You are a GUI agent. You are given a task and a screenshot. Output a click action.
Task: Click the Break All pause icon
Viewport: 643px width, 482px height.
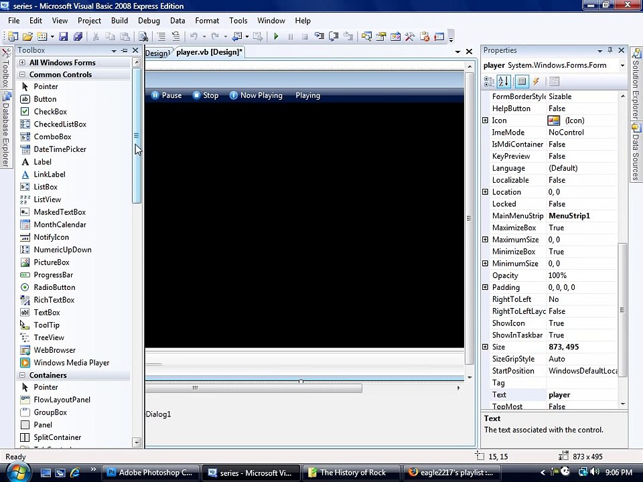tap(290, 36)
